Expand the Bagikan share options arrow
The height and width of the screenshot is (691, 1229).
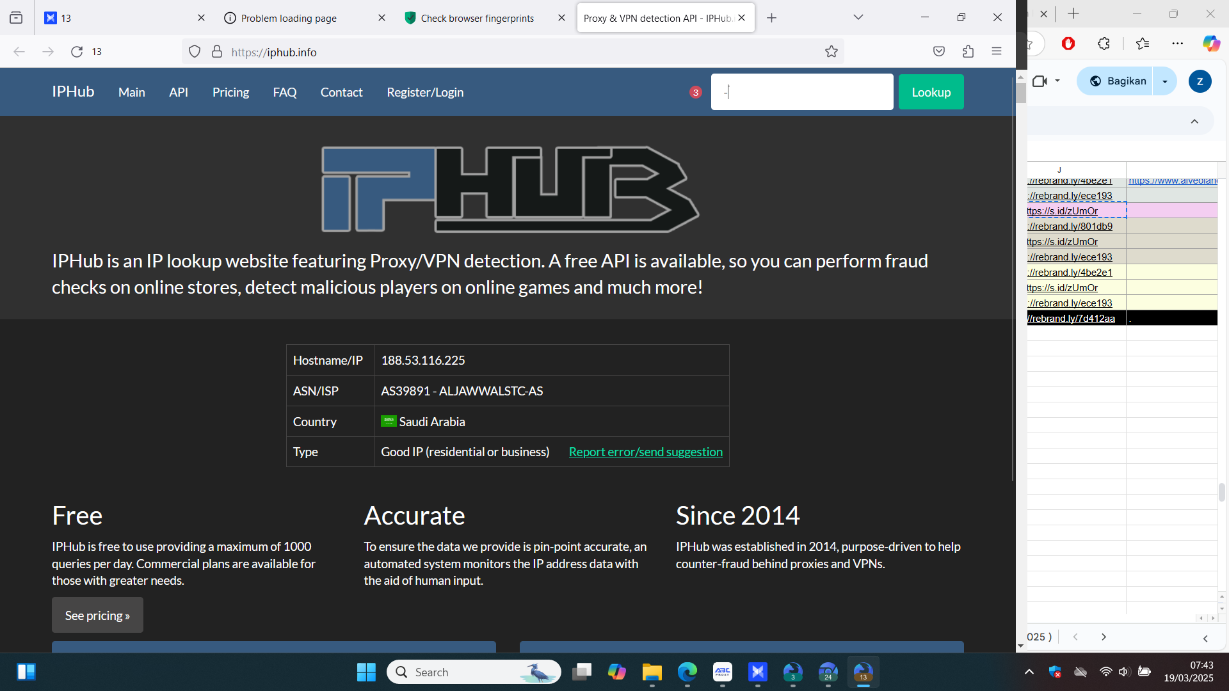point(1165,81)
